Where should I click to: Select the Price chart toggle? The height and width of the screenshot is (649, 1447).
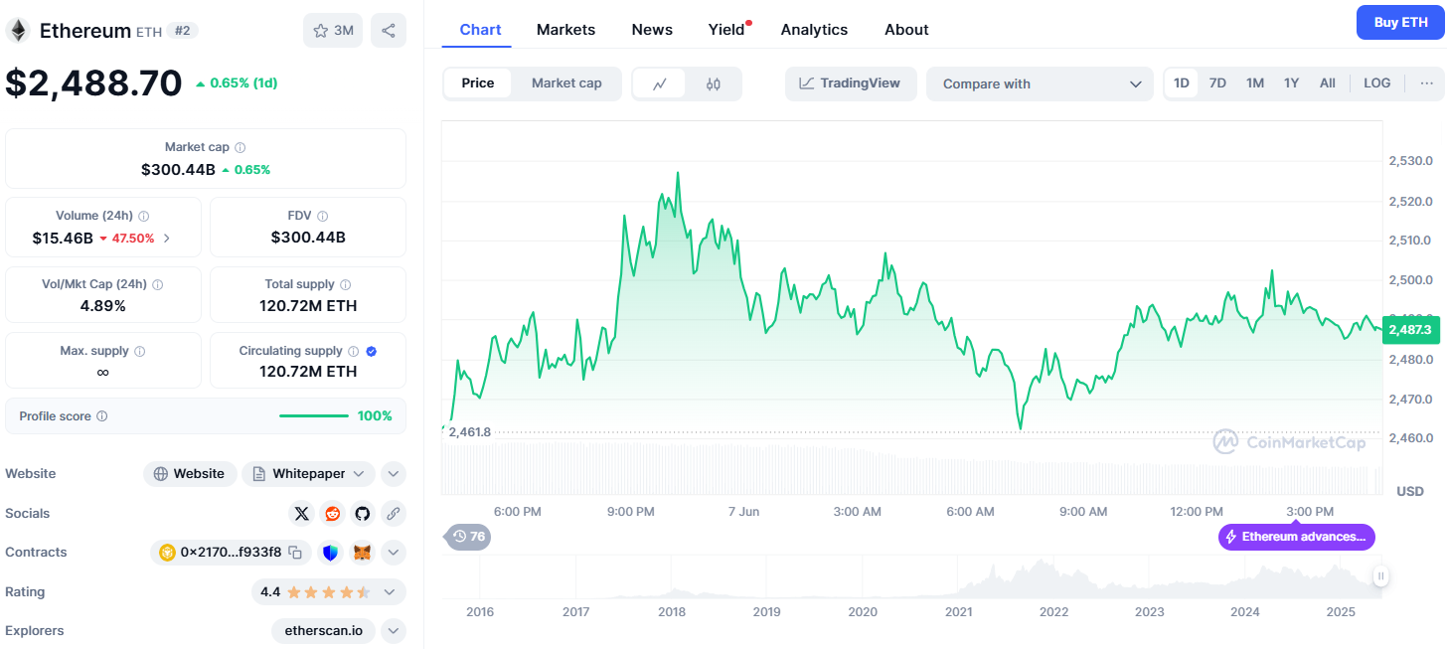point(478,83)
